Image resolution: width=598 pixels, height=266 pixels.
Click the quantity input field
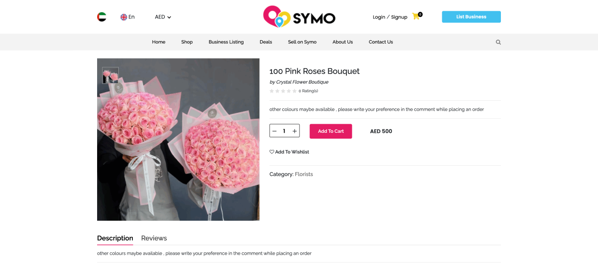tap(284, 131)
